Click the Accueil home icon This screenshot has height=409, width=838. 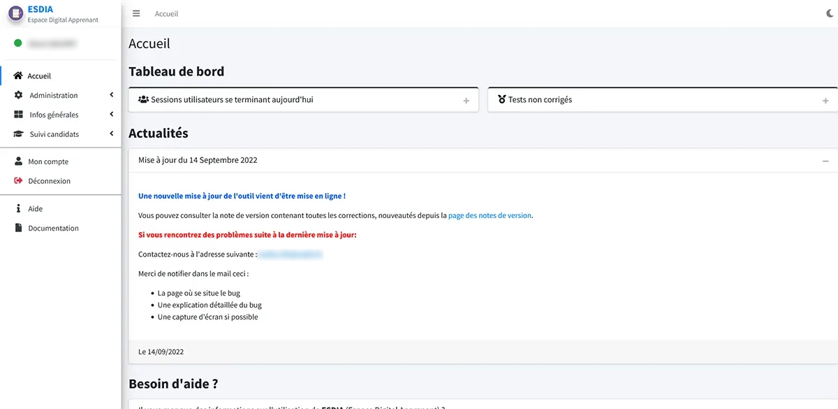point(18,76)
